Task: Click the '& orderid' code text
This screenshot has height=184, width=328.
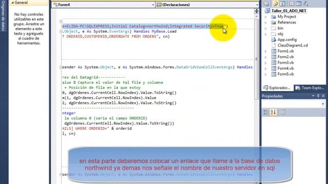Action: [121, 128]
